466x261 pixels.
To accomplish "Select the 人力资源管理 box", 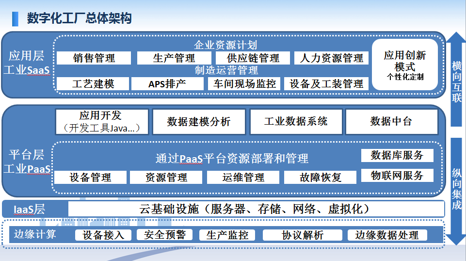I will tap(331, 58).
